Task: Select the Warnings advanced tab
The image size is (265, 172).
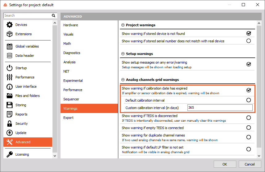Action: click(x=89, y=108)
